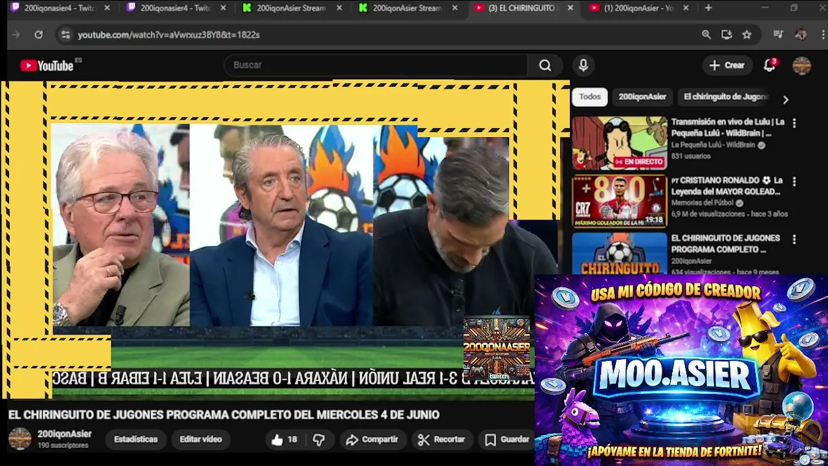Show more filter chips with right chevron

pos(785,100)
